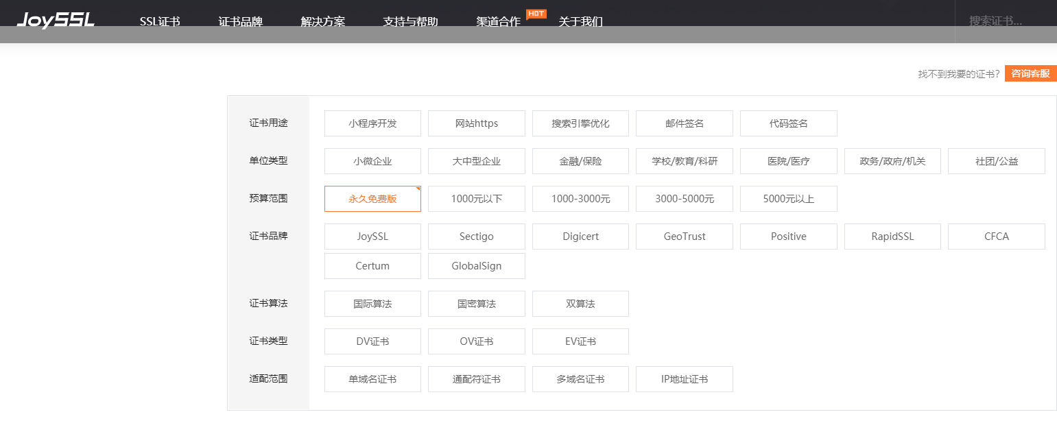Select 多域名证书 scope option
Viewport: 1057px width, 423px height.
tap(580, 379)
